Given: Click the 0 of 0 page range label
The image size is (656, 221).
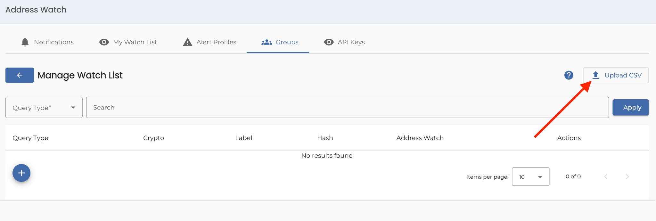Looking at the screenshot, I should (573, 176).
